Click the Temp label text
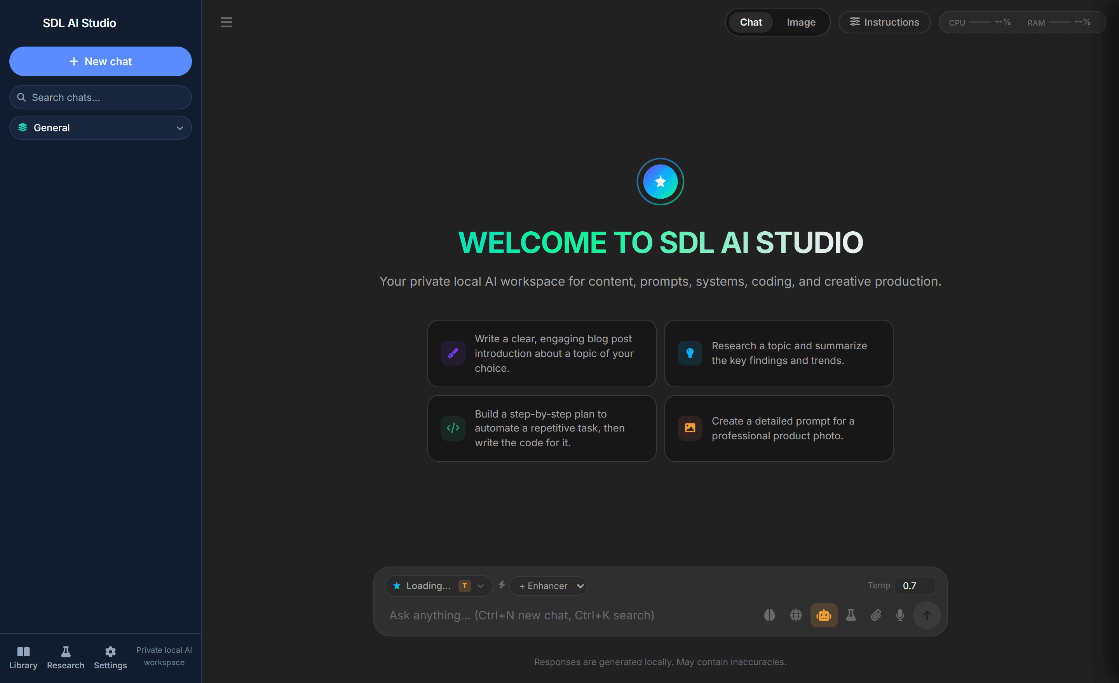This screenshot has height=683, width=1119. pyautogui.click(x=879, y=585)
